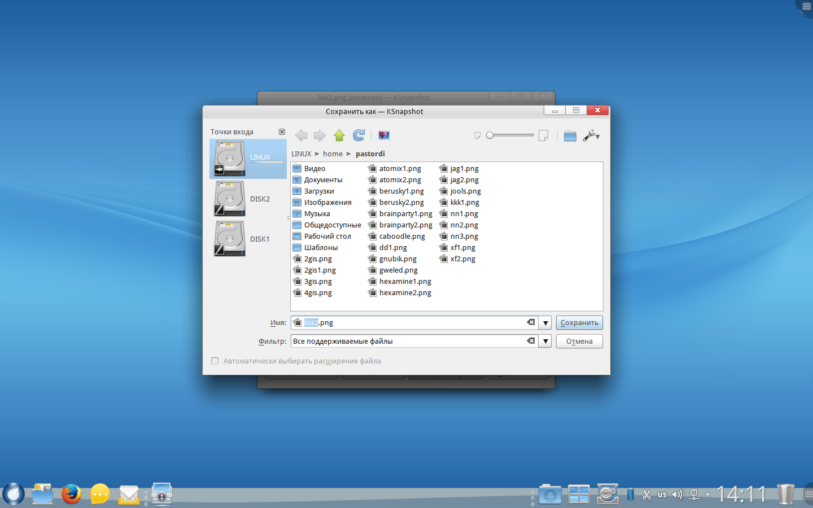The height and width of the screenshot is (508, 813).
Task: Select the DISK2 drive in Places
Action: [x=248, y=199]
